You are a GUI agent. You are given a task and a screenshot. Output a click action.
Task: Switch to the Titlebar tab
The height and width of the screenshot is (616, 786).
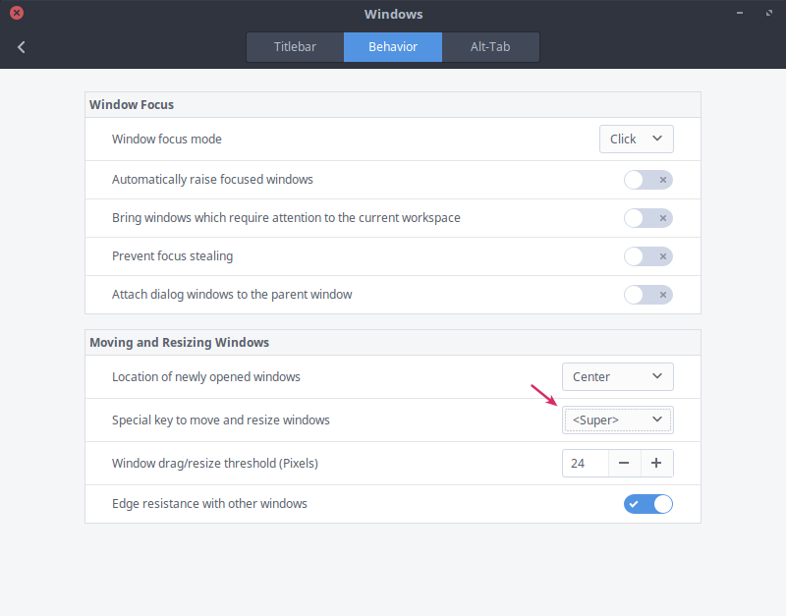tap(295, 46)
